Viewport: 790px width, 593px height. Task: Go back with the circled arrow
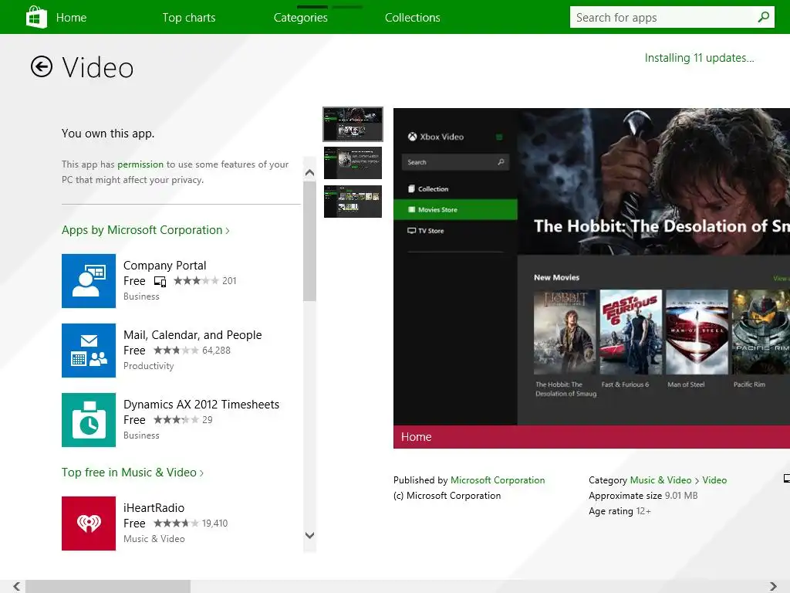tap(42, 66)
